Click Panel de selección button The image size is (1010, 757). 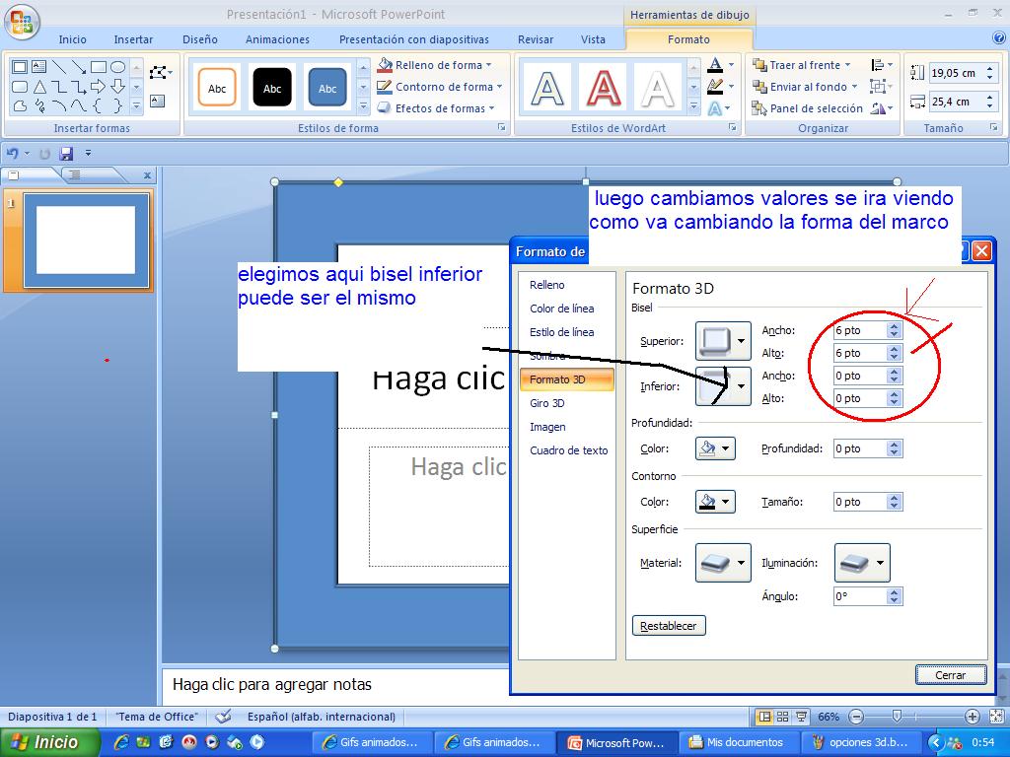pyautogui.click(x=807, y=108)
